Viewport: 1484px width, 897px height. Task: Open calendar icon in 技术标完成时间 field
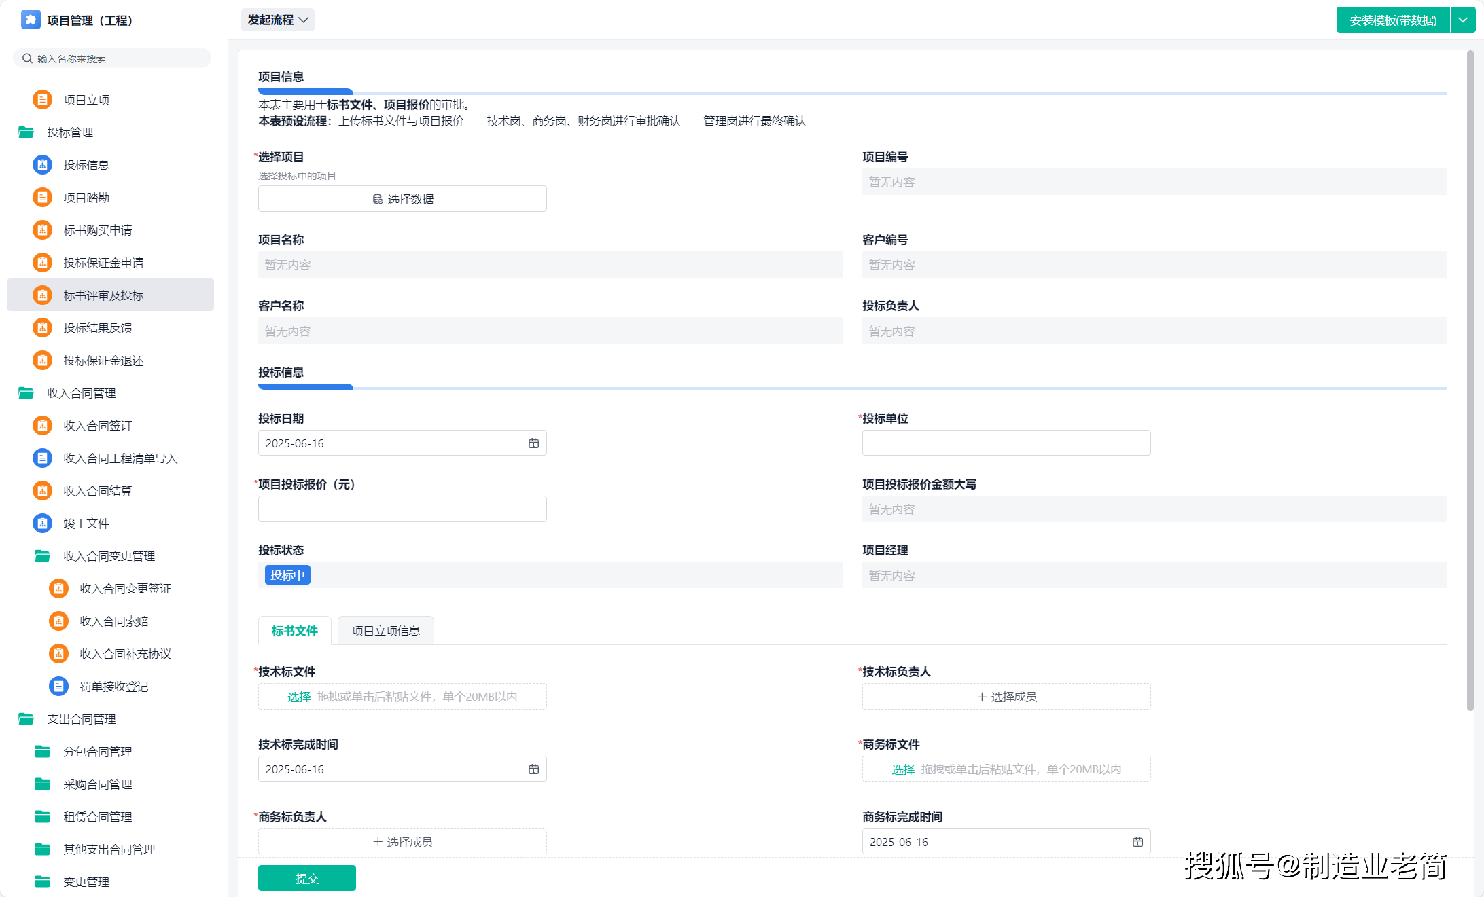533,769
